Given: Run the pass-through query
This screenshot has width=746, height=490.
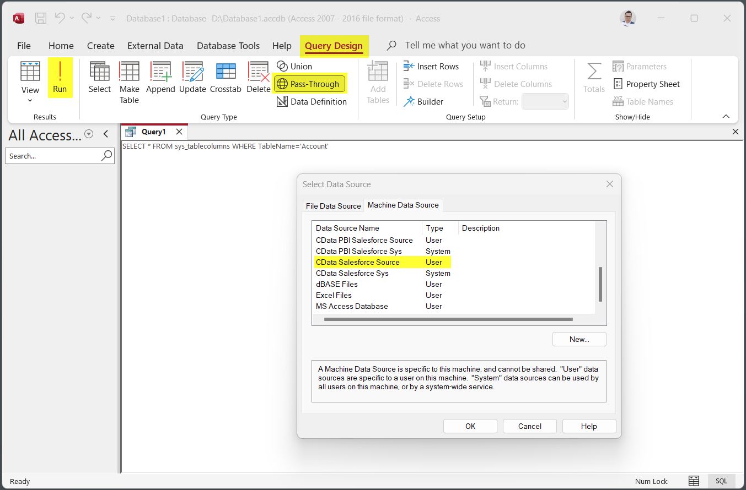Looking at the screenshot, I should (60, 78).
